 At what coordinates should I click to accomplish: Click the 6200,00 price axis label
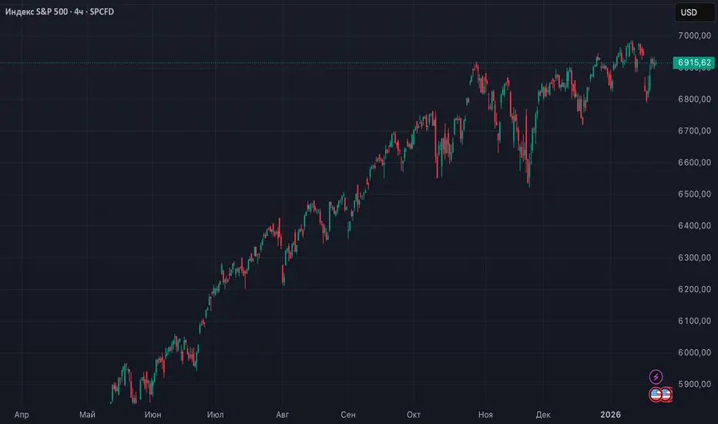coord(694,289)
